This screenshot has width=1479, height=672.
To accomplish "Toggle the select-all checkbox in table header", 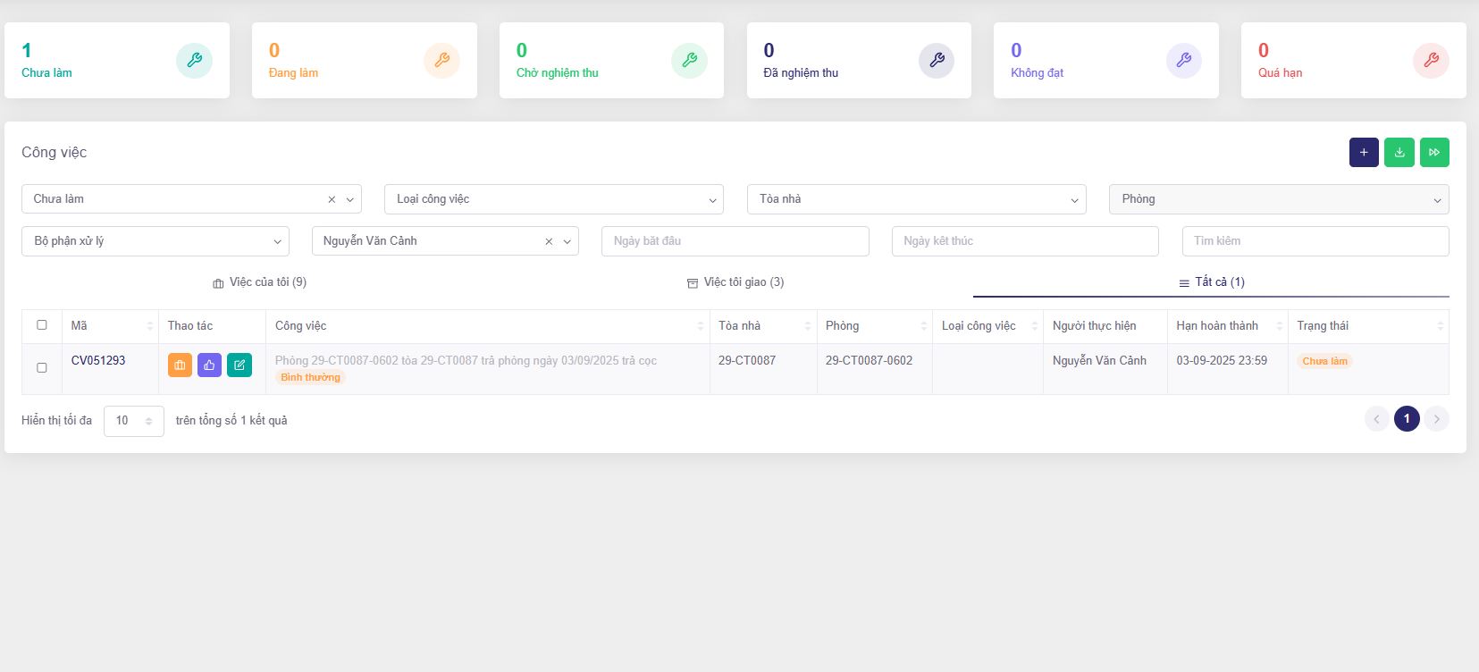I will pyautogui.click(x=42, y=325).
